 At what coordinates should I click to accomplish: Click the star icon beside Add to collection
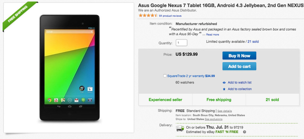[x=224, y=89]
